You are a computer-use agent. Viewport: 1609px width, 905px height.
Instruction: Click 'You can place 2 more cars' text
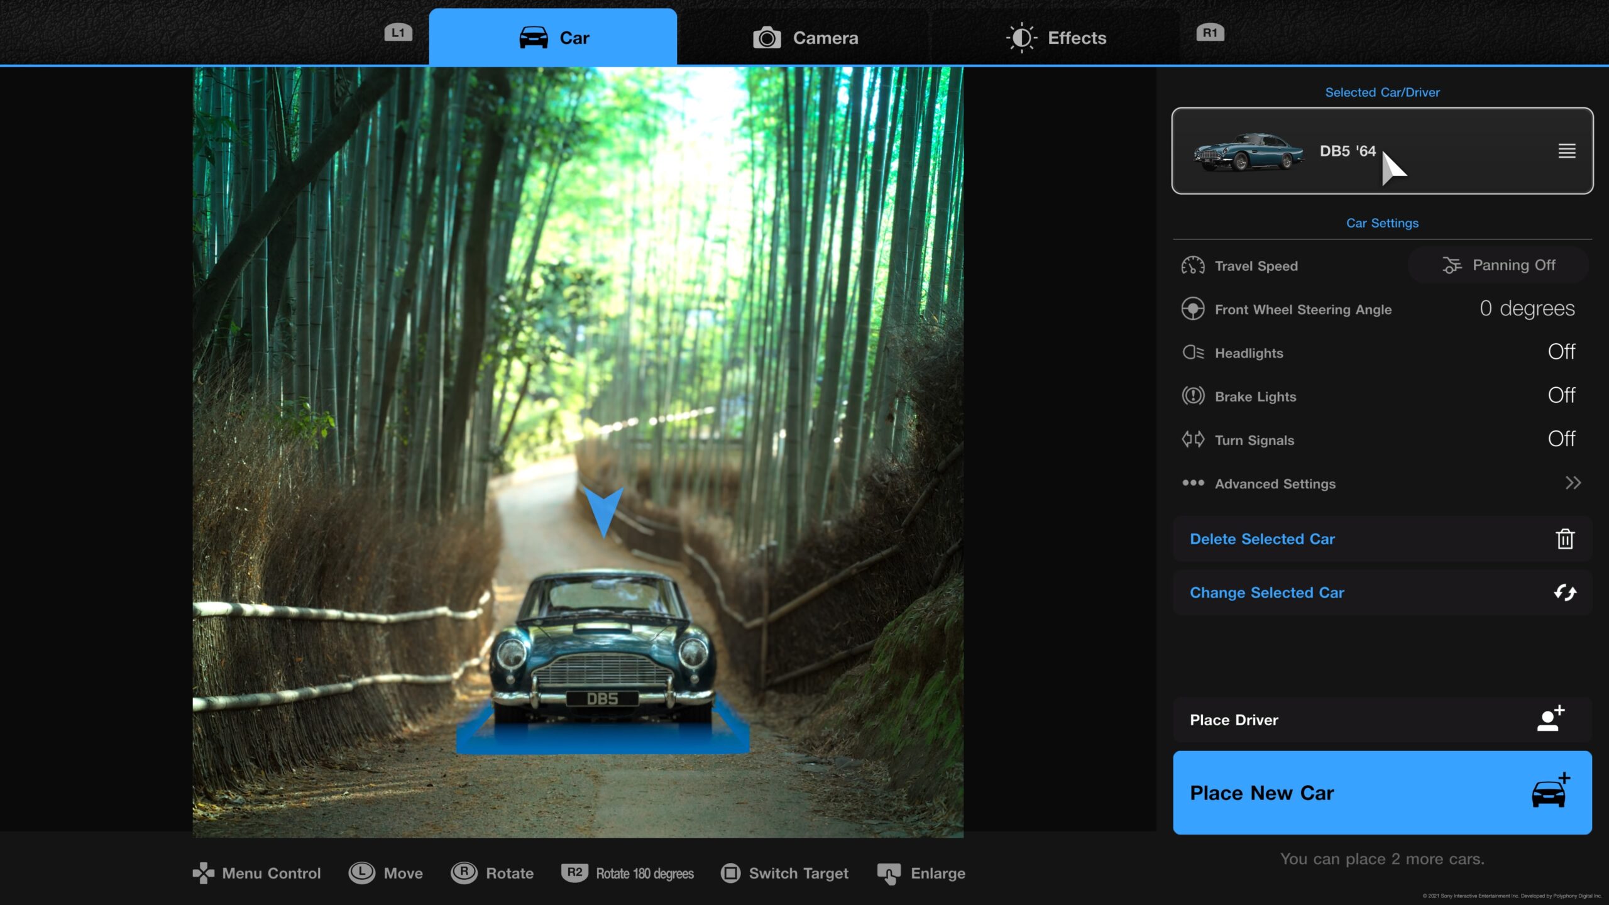(1382, 858)
